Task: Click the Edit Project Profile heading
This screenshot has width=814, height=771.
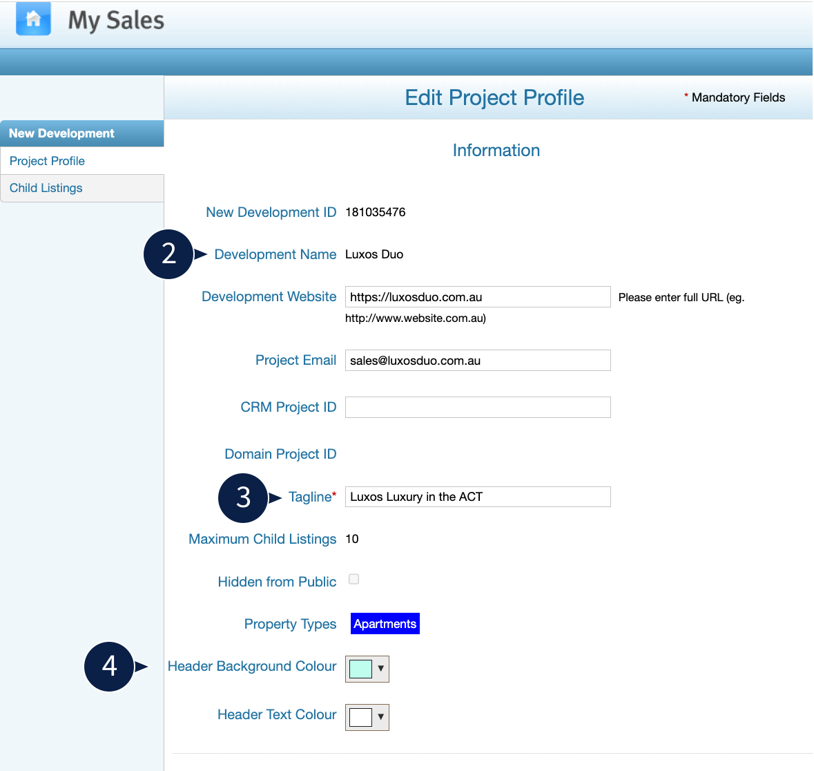Action: coord(495,97)
